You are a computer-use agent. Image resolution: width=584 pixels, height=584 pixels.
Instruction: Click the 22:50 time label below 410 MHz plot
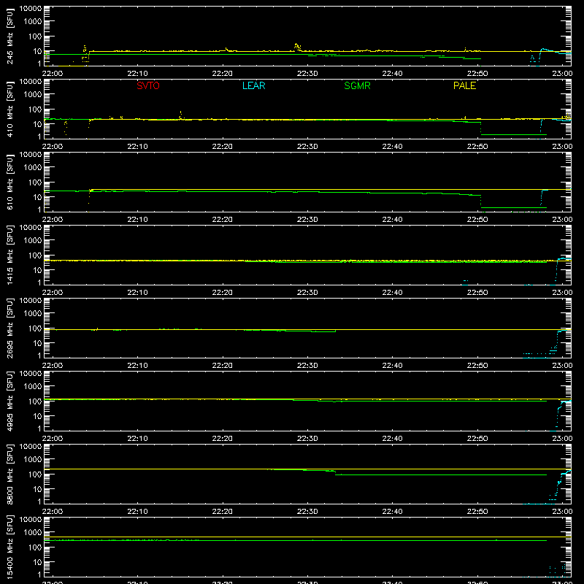[x=477, y=147]
